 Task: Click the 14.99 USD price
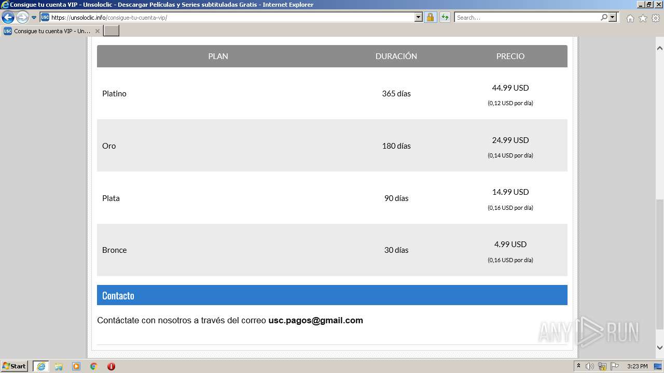pyautogui.click(x=510, y=192)
